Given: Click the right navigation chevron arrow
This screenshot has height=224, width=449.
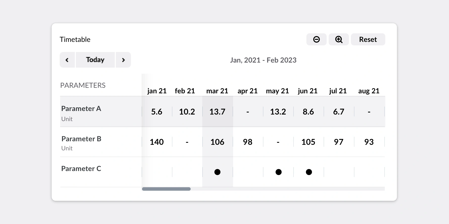Looking at the screenshot, I should tap(123, 60).
